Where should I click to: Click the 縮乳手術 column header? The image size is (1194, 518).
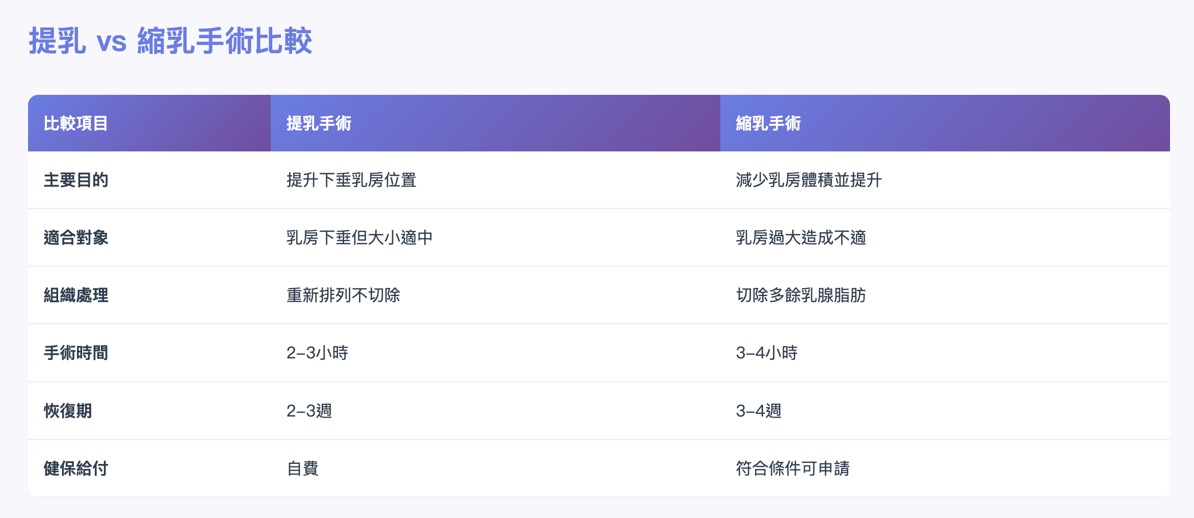click(768, 123)
